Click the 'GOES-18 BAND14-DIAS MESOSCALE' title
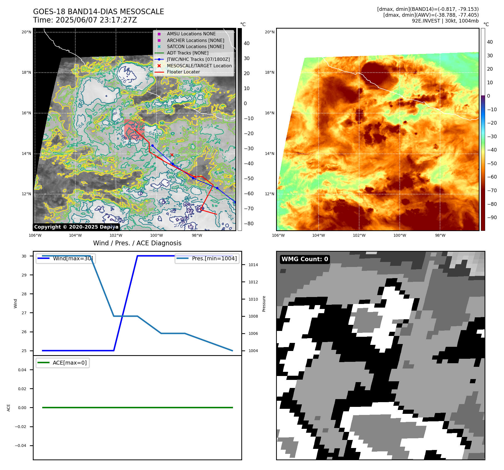The height and width of the screenshot is (470, 504). tap(98, 12)
